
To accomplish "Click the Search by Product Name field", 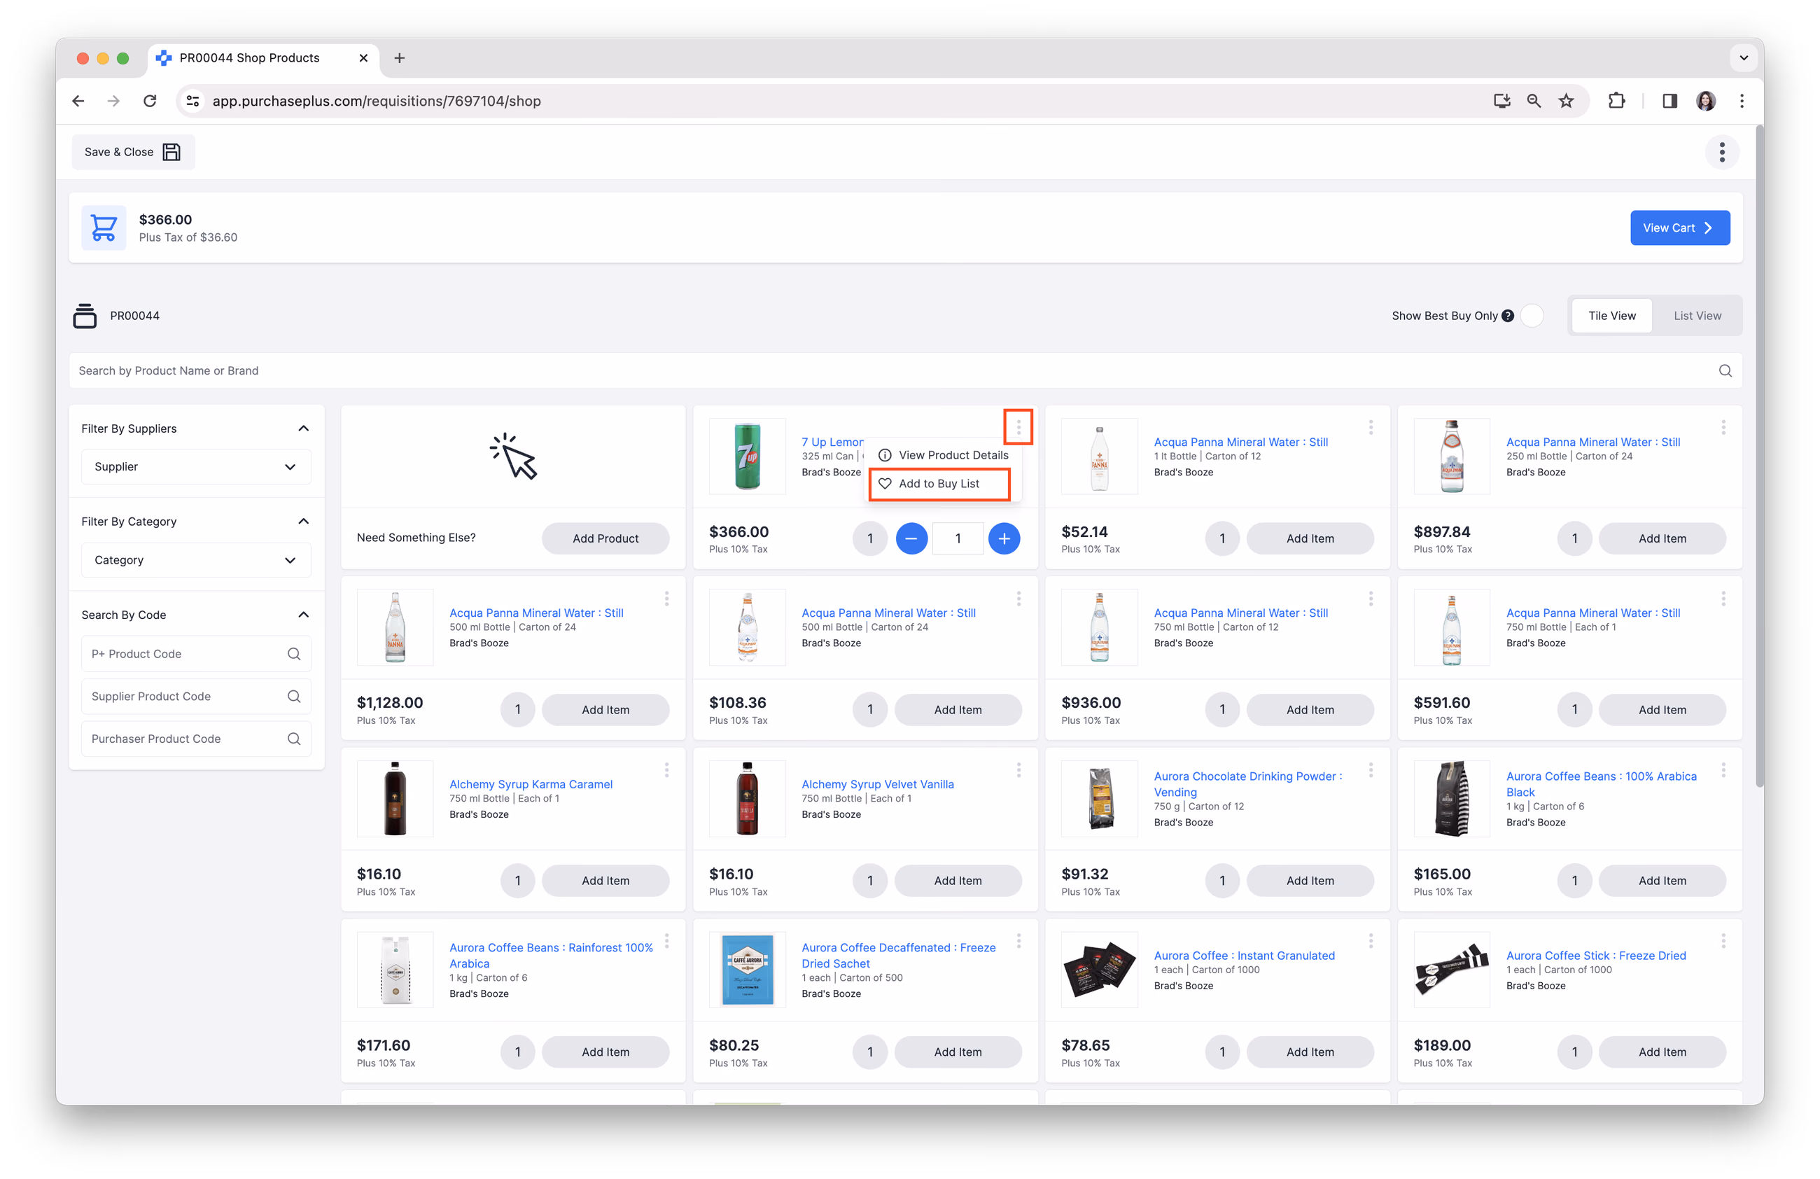I will [x=904, y=371].
